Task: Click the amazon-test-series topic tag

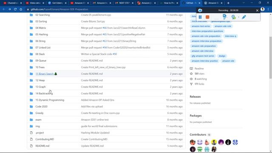Action: (x=201, y=26)
